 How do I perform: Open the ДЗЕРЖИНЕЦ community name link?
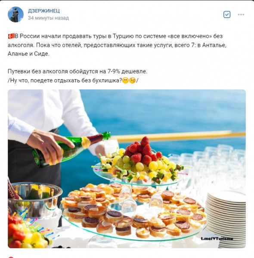tap(44, 11)
